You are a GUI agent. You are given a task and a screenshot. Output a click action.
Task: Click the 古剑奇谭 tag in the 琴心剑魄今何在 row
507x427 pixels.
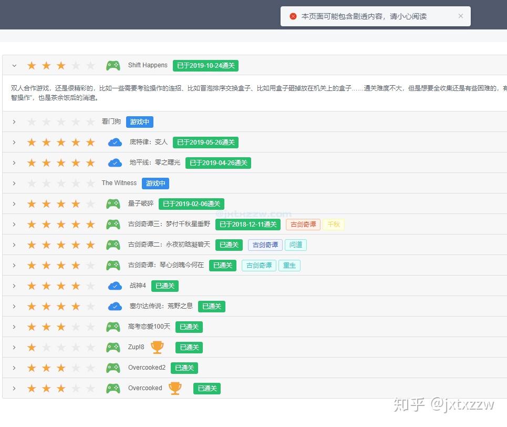point(259,266)
